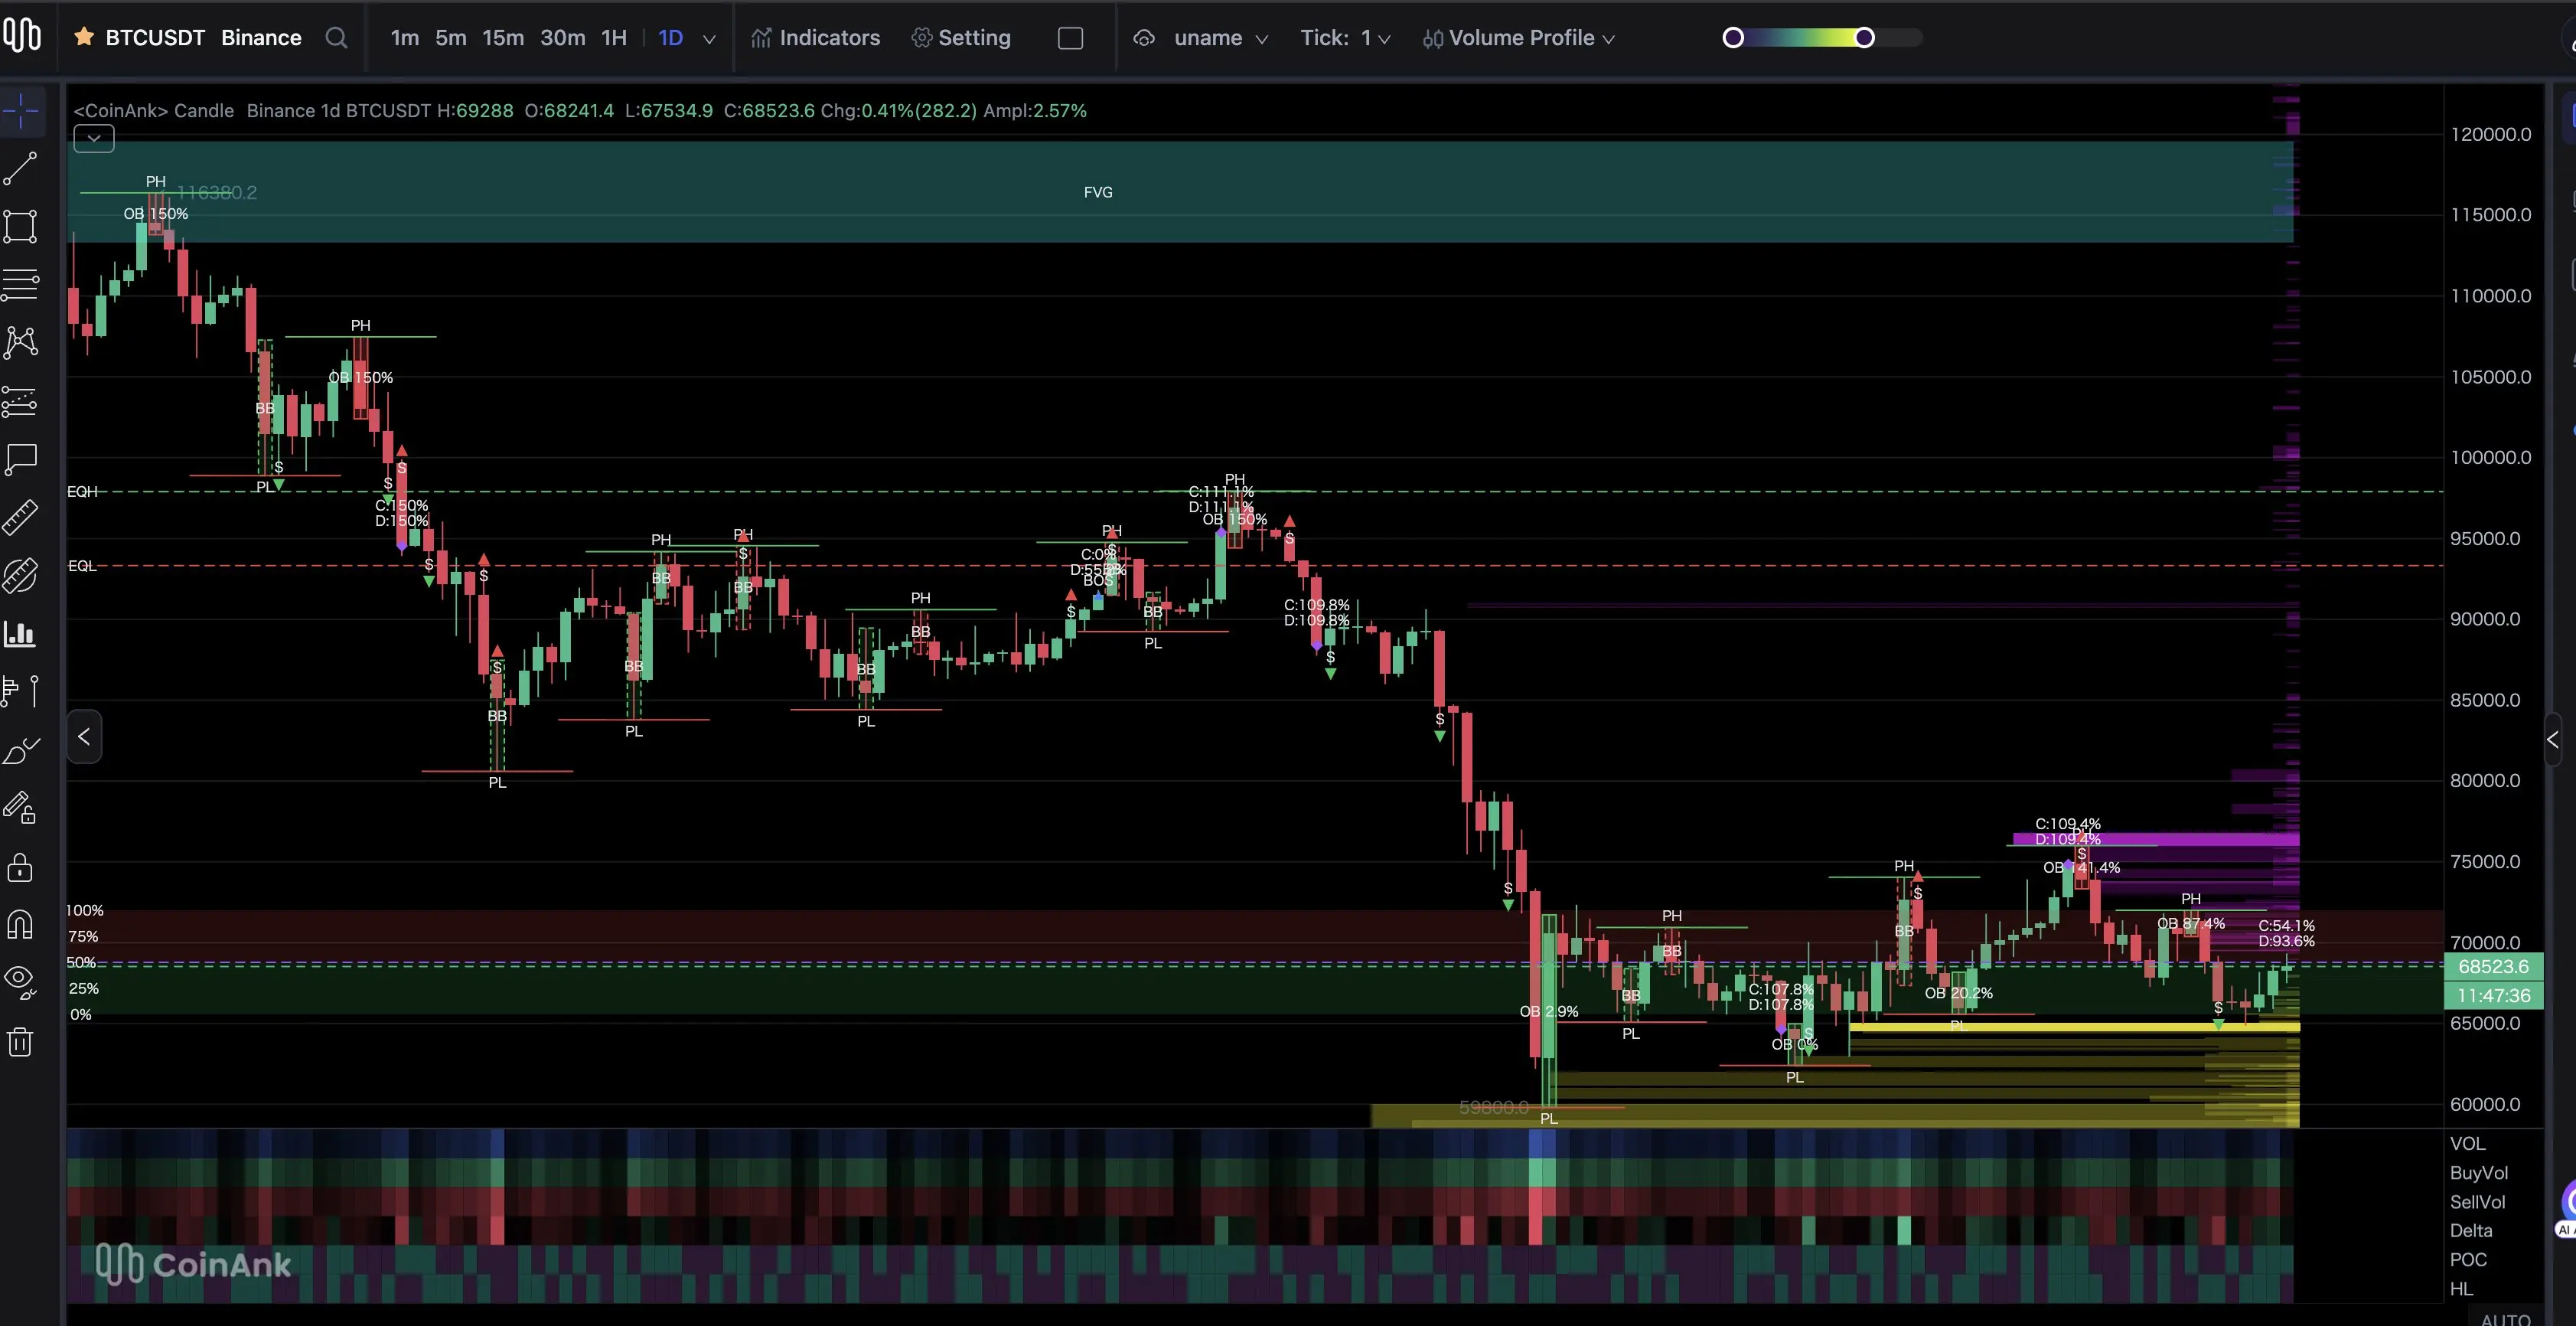Open the symbol search magnifier
Viewport: 2576px width, 1326px height.
coord(337,38)
